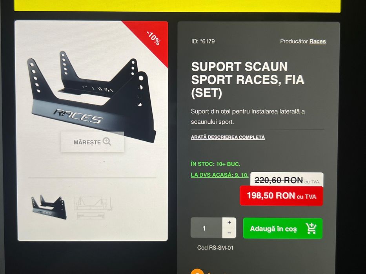Click the MĂREȘTE enlarge button
The width and height of the screenshot is (366, 274).
93,142
